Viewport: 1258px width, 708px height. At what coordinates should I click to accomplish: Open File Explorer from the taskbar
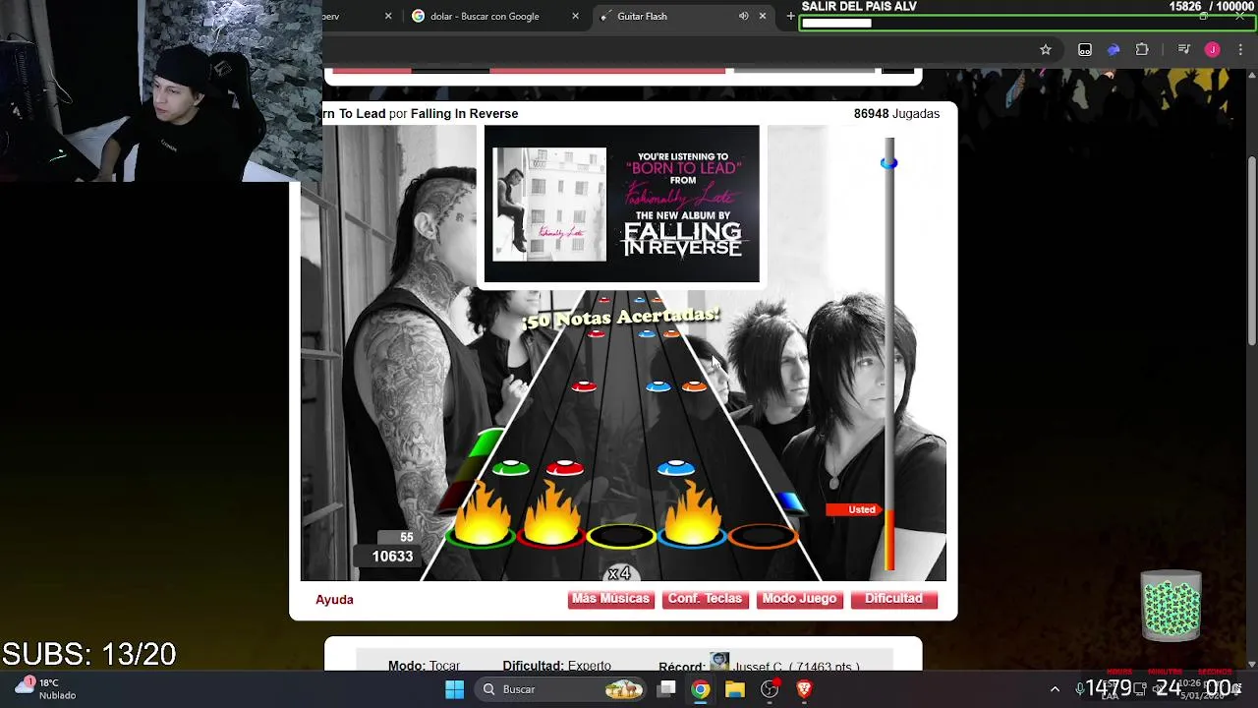(735, 689)
